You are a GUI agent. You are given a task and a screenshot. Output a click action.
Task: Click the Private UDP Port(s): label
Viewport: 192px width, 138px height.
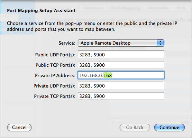pos(54,86)
